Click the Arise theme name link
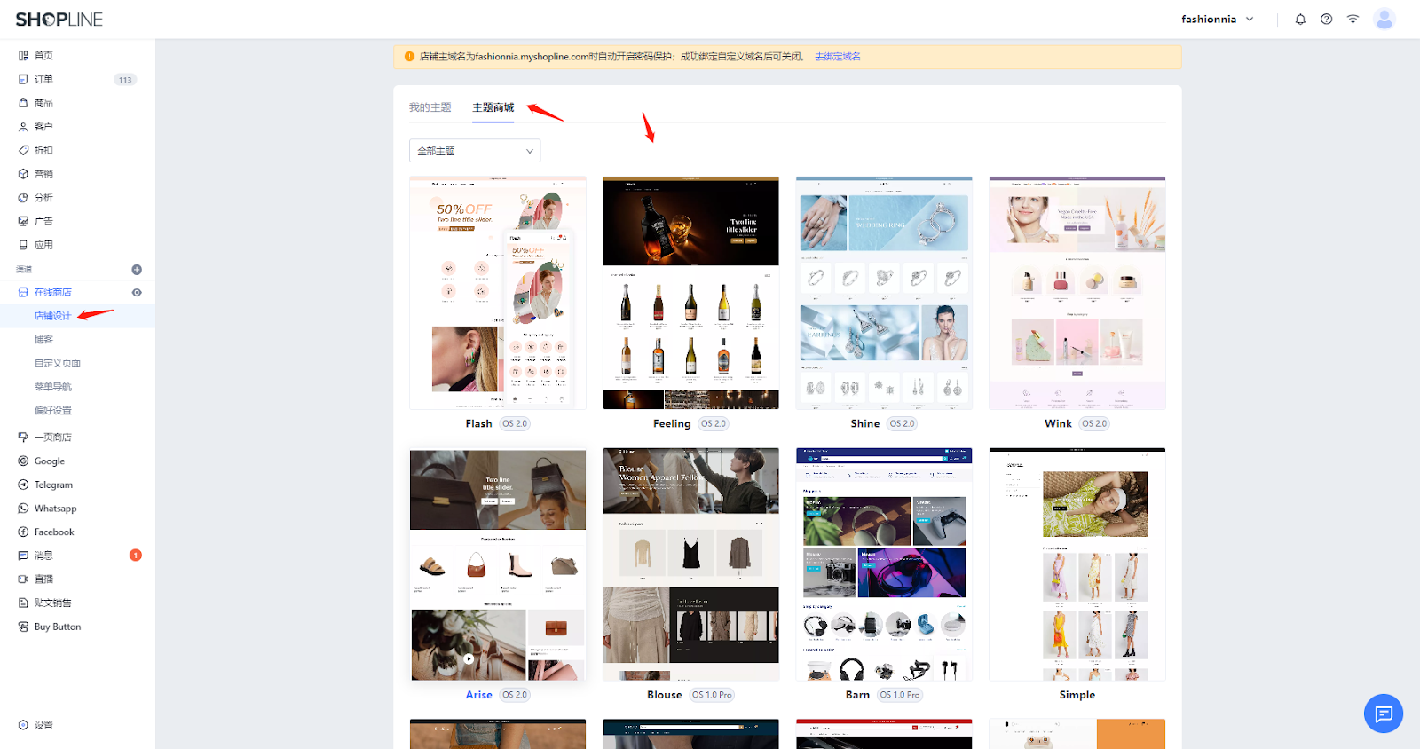The height and width of the screenshot is (749, 1420). pos(478,695)
